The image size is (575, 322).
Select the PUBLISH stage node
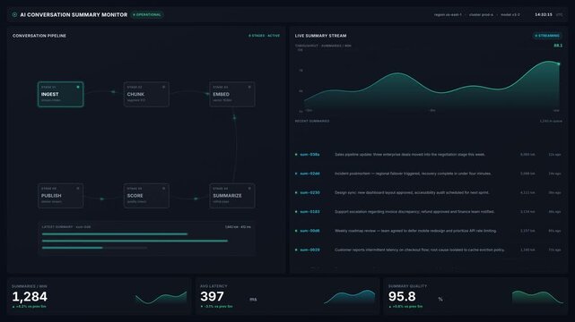tap(60, 196)
